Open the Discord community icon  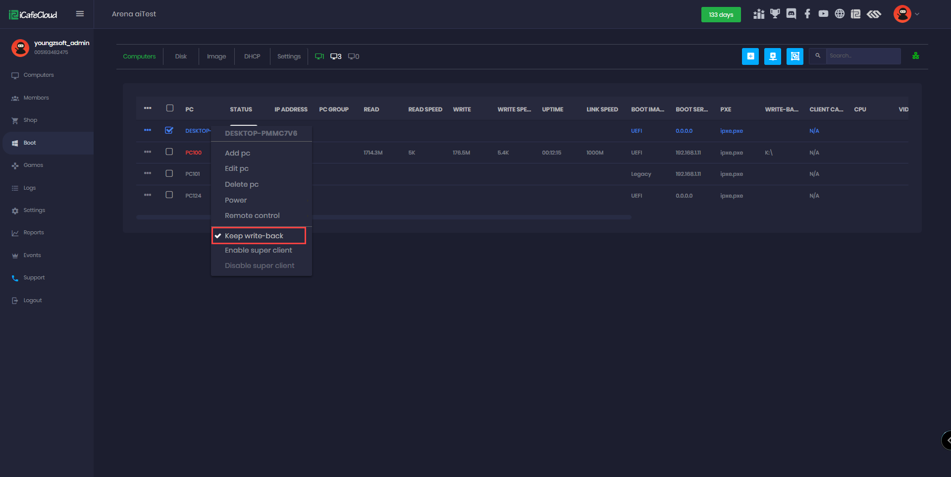791,14
